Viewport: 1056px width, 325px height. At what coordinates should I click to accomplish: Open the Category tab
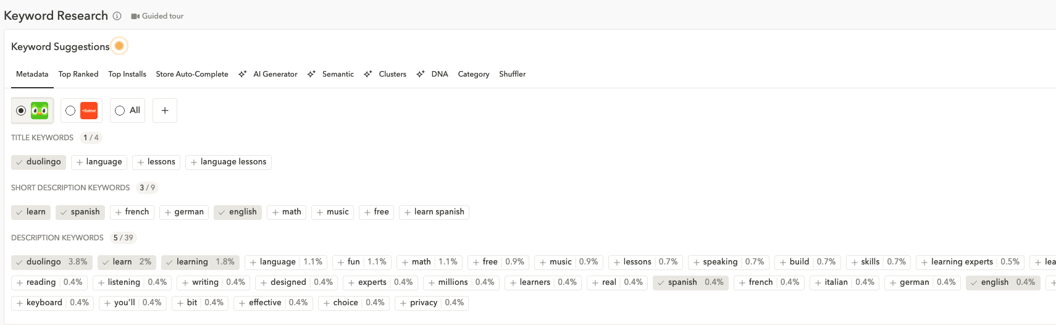[474, 74]
